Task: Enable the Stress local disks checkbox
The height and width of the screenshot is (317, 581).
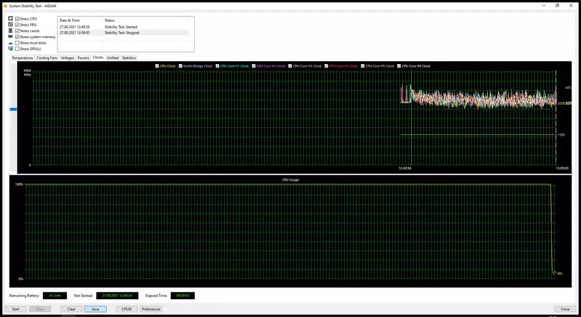Action: pos(17,43)
